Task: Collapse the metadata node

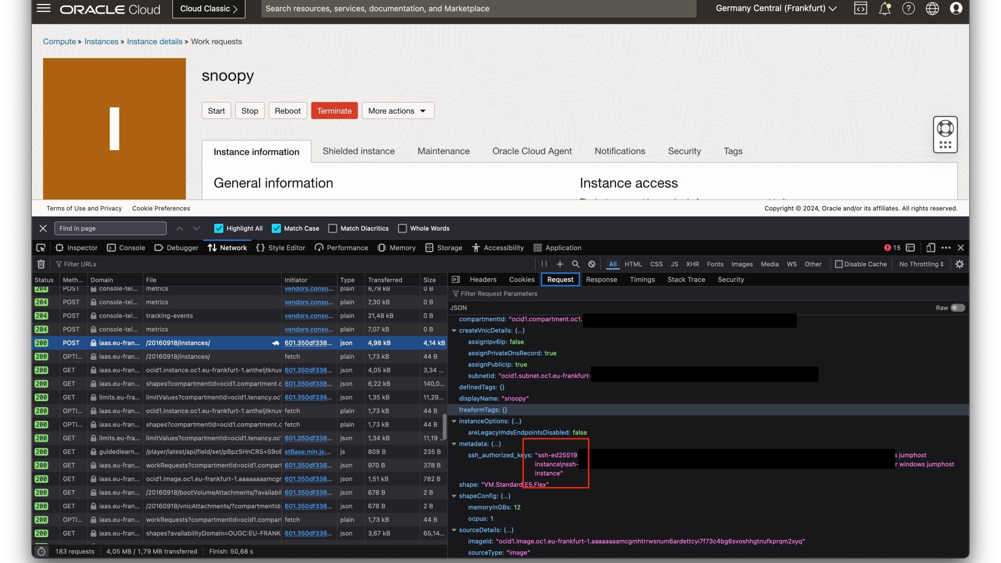Action: tap(454, 444)
